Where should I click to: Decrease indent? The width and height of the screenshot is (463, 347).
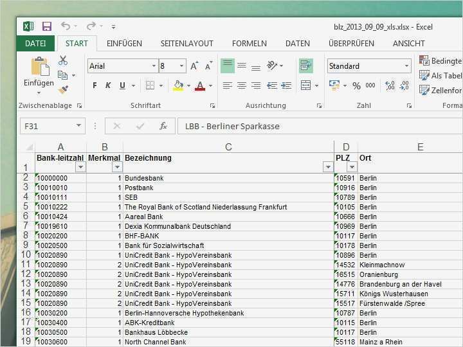point(272,86)
